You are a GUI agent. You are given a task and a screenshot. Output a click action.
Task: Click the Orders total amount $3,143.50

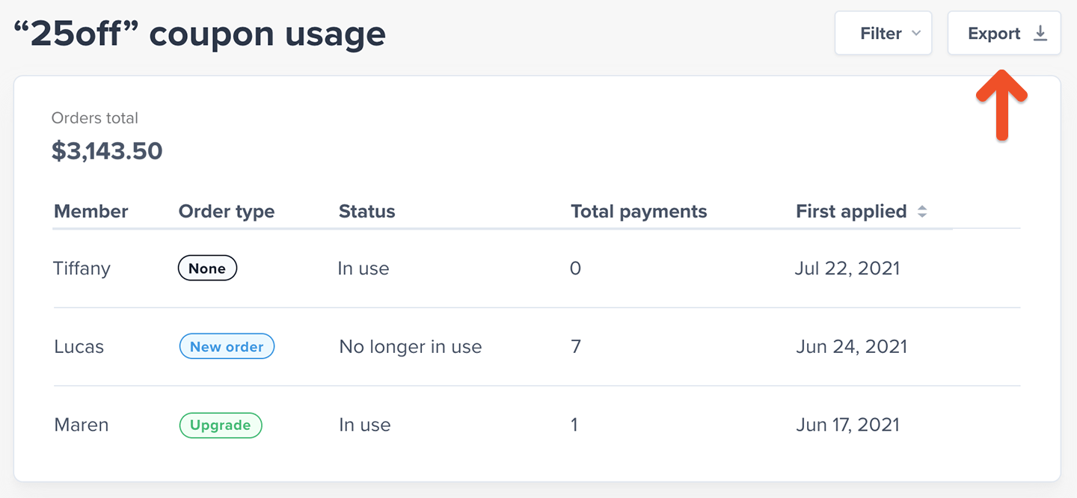point(107,151)
